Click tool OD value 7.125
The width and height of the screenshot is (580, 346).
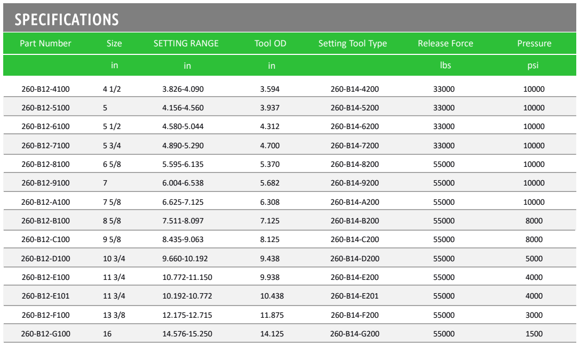[269, 221]
